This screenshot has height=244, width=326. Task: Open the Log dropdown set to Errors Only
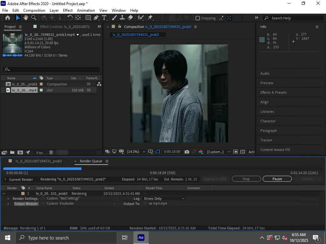point(164,199)
